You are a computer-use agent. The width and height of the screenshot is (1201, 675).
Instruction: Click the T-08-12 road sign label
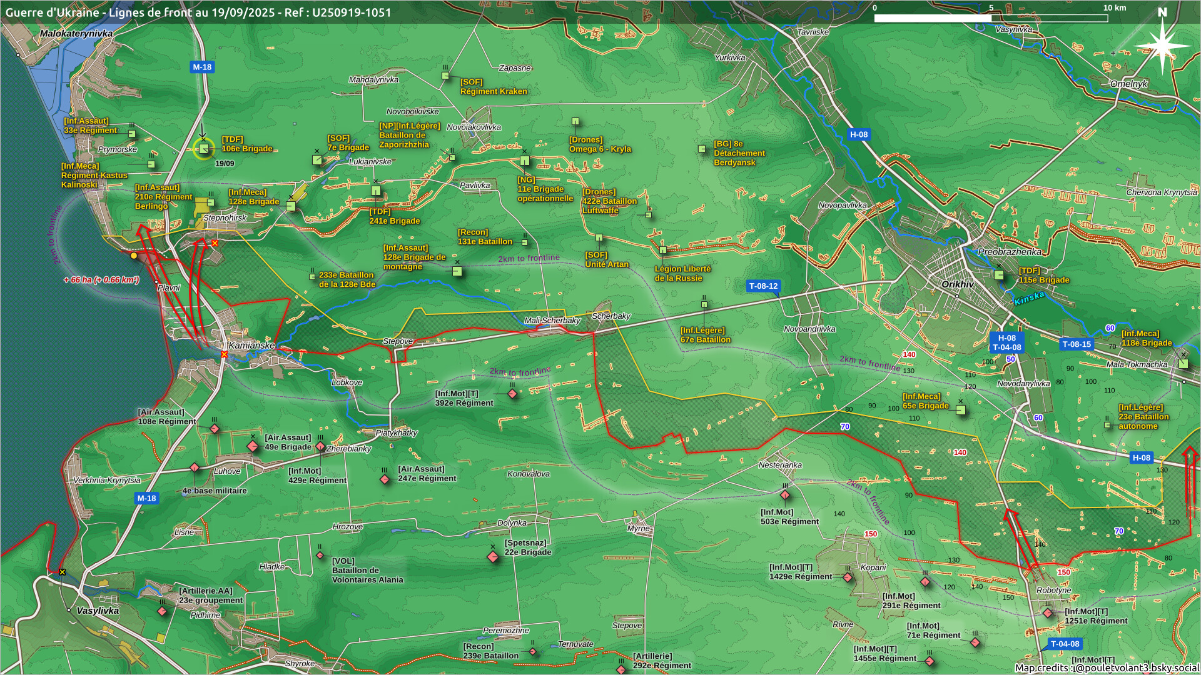tap(763, 286)
